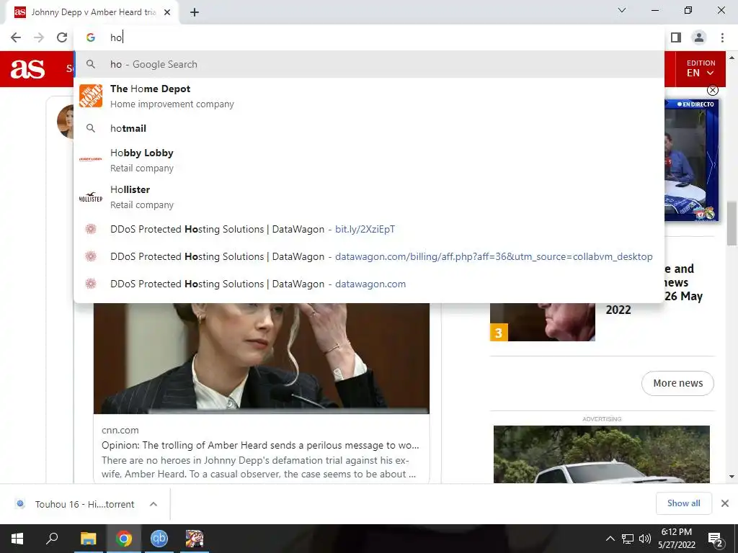Select The Home Depot suggestion

point(369,96)
